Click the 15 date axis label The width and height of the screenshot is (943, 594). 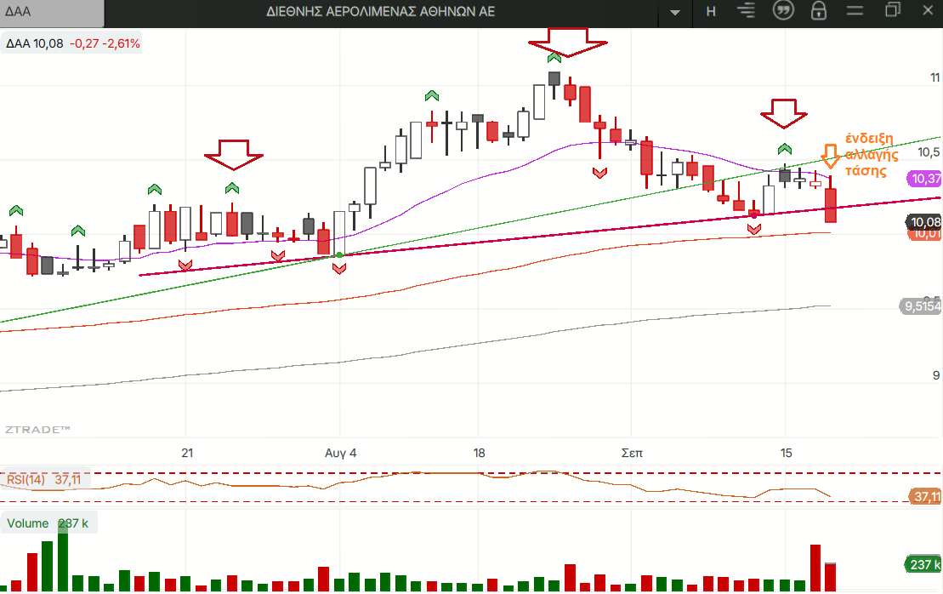pos(786,453)
